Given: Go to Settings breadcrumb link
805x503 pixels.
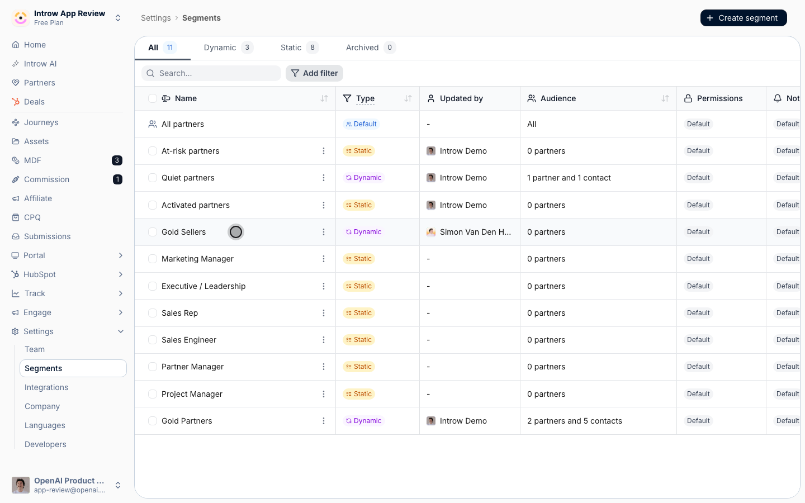Looking at the screenshot, I should pos(156,18).
